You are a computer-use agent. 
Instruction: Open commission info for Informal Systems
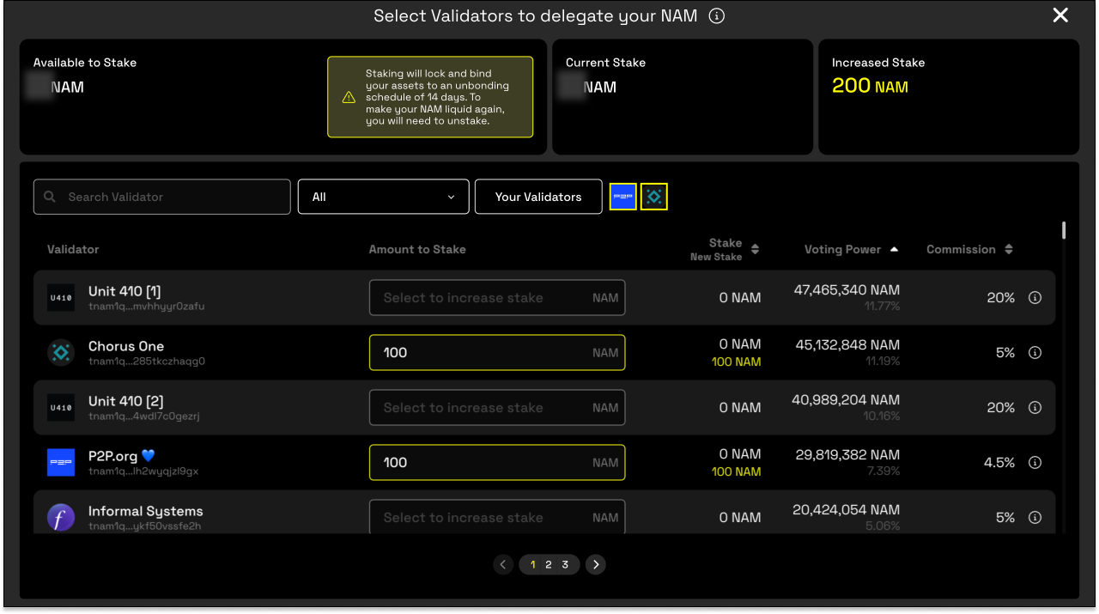coord(1035,518)
